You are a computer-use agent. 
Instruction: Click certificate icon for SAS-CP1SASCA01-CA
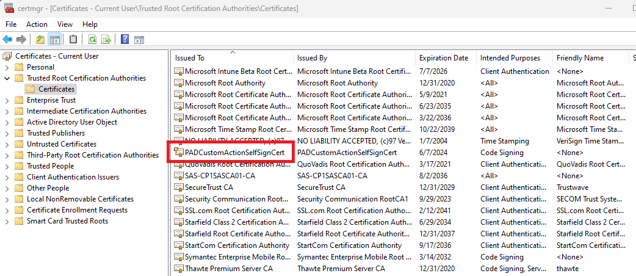click(178, 176)
